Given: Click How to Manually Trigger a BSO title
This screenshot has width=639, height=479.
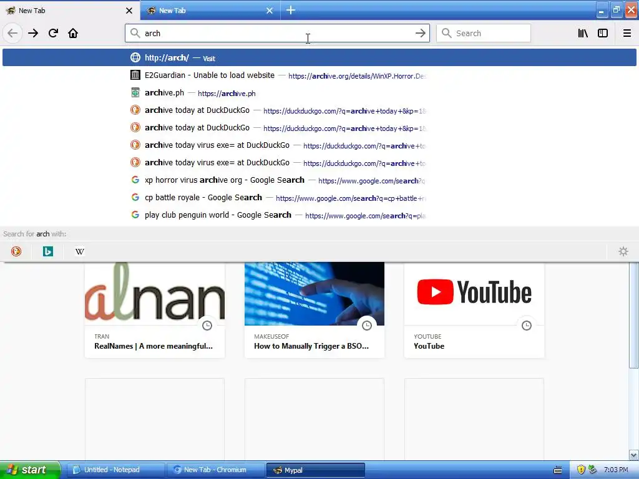Looking at the screenshot, I should [311, 346].
